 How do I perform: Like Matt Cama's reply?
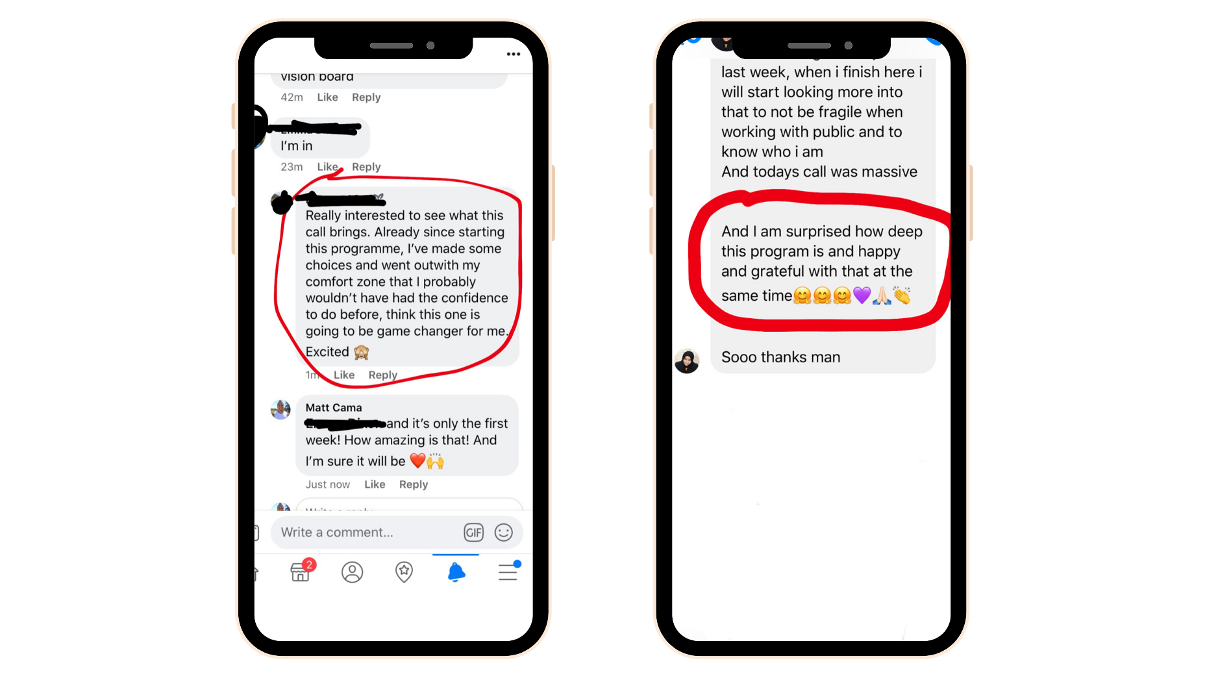point(375,484)
